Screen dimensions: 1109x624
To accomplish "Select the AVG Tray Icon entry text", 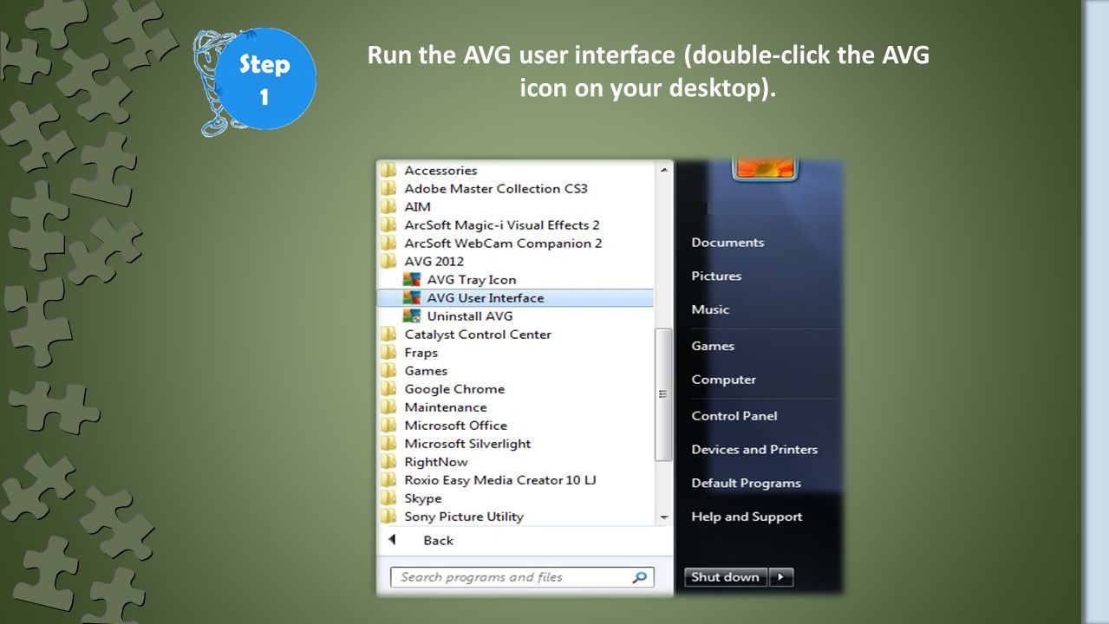I will tap(472, 280).
